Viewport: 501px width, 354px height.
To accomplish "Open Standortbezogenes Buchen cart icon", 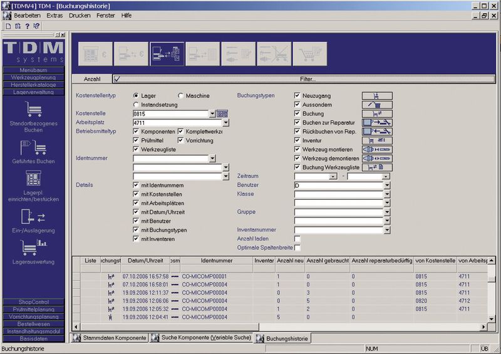I will pyautogui.click(x=34, y=109).
